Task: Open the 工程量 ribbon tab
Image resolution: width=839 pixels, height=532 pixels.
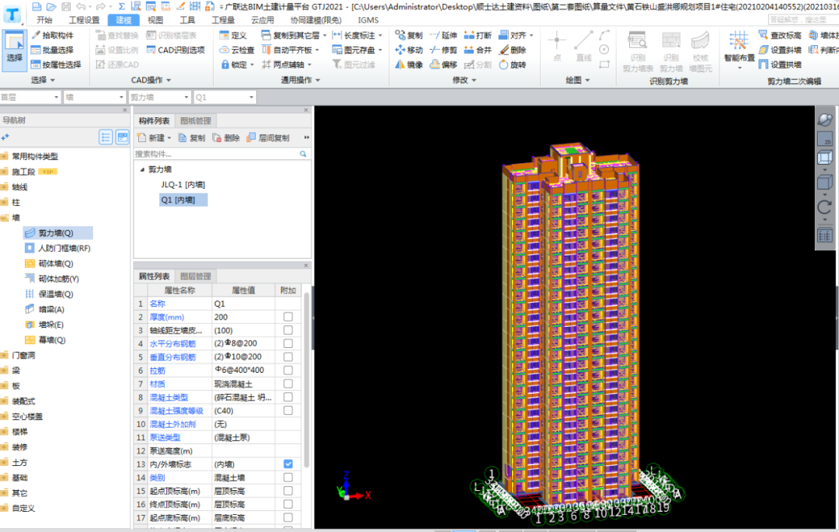Action: coord(223,19)
